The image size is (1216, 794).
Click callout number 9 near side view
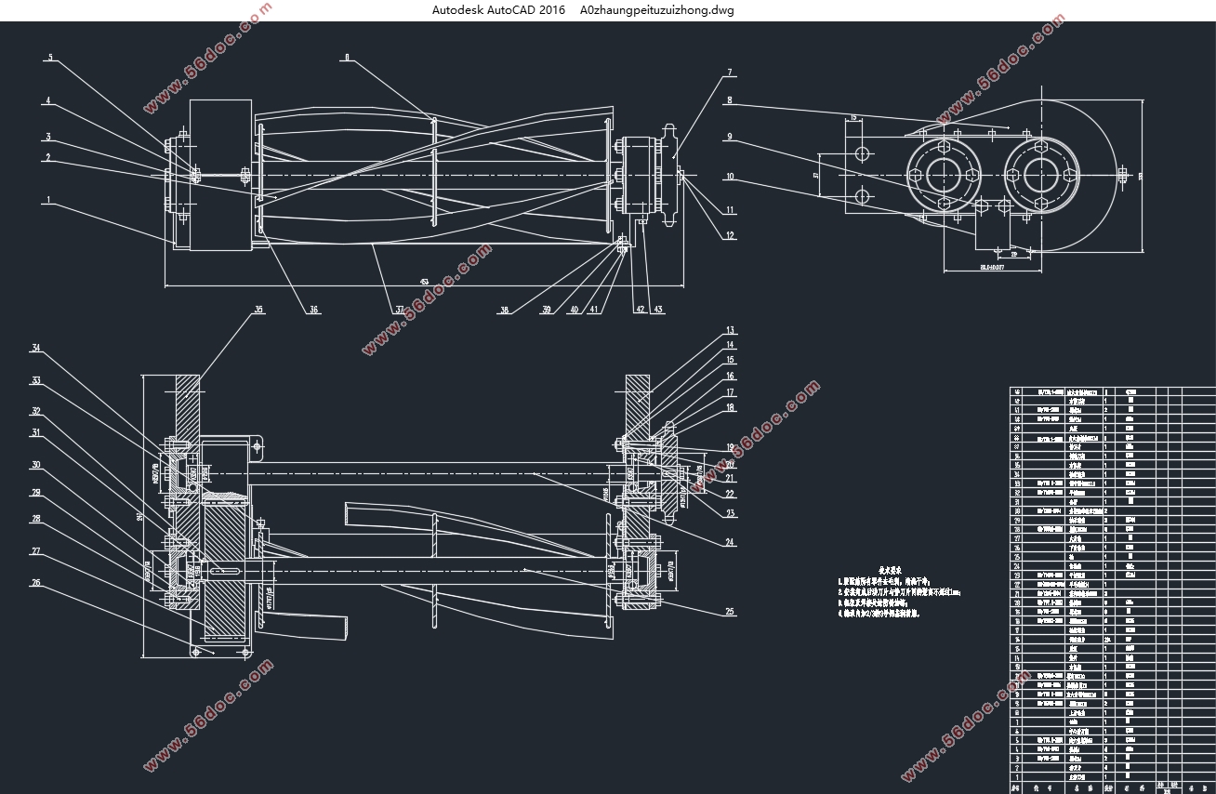[730, 137]
